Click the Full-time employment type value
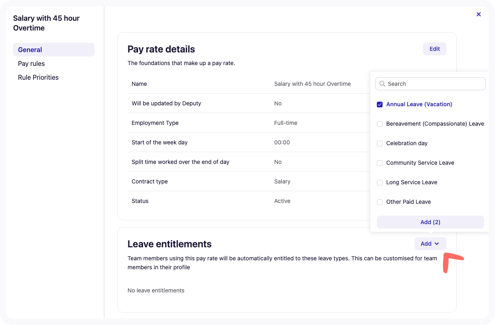Viewport: 495px width, 325px height. click(286, 123)
